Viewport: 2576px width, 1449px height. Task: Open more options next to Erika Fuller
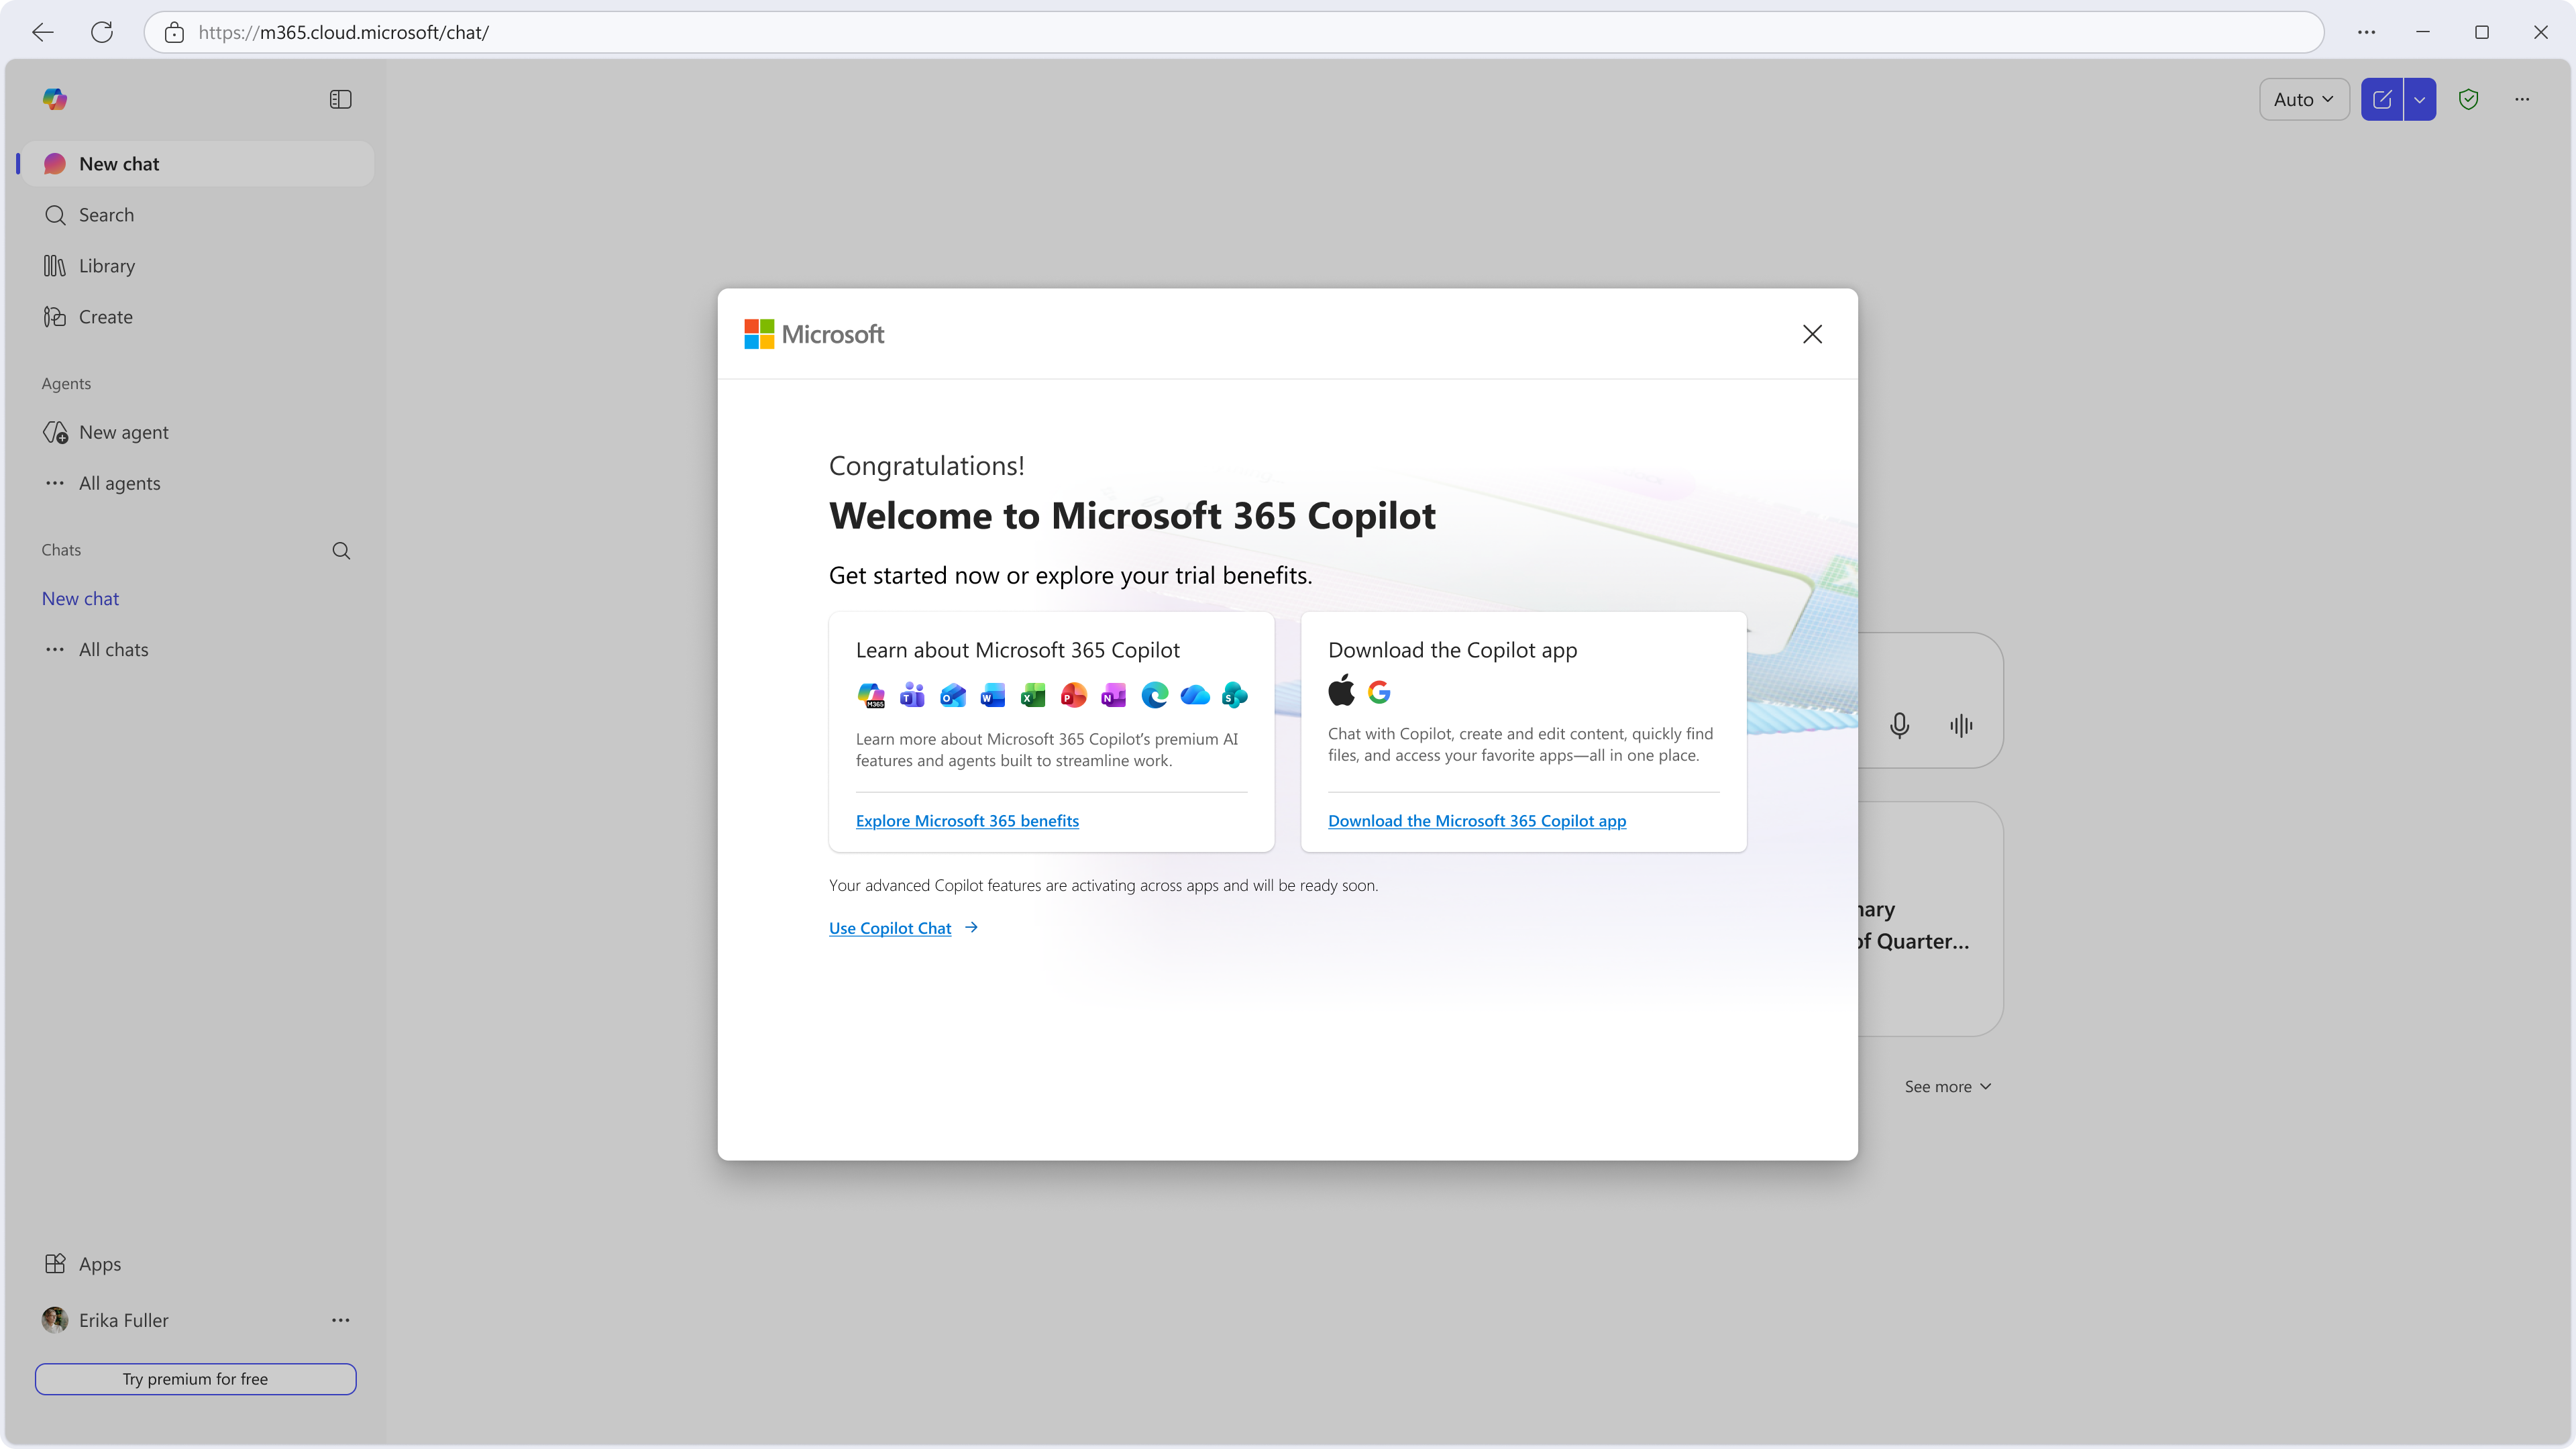point(341,1320)
